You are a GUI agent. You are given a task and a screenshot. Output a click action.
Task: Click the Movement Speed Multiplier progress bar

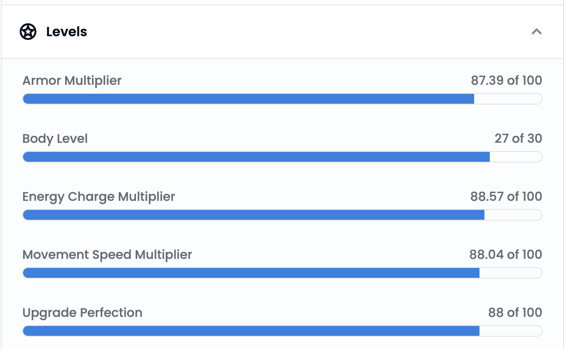click(282, 273)
